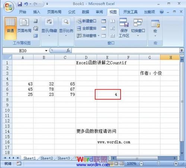The height and width of the screenshot is (168, 186).
Task: Click cell 更多函数教程请访问
Action: click(x=96, y=131)
